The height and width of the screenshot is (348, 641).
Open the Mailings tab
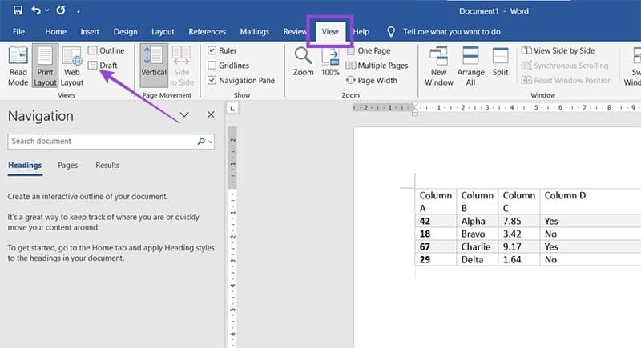[255, 31]
